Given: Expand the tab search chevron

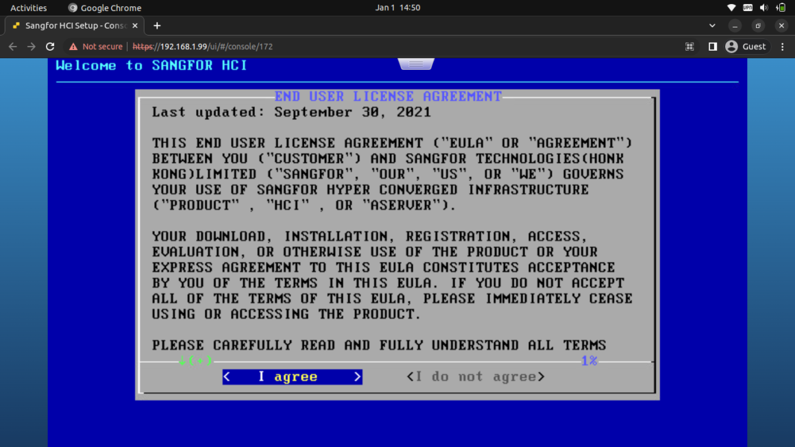Looking at the screenshot, I should [712, 25].
